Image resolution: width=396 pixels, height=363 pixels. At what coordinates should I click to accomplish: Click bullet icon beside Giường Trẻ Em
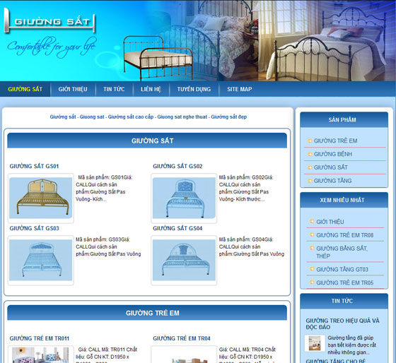click(310, 141)
